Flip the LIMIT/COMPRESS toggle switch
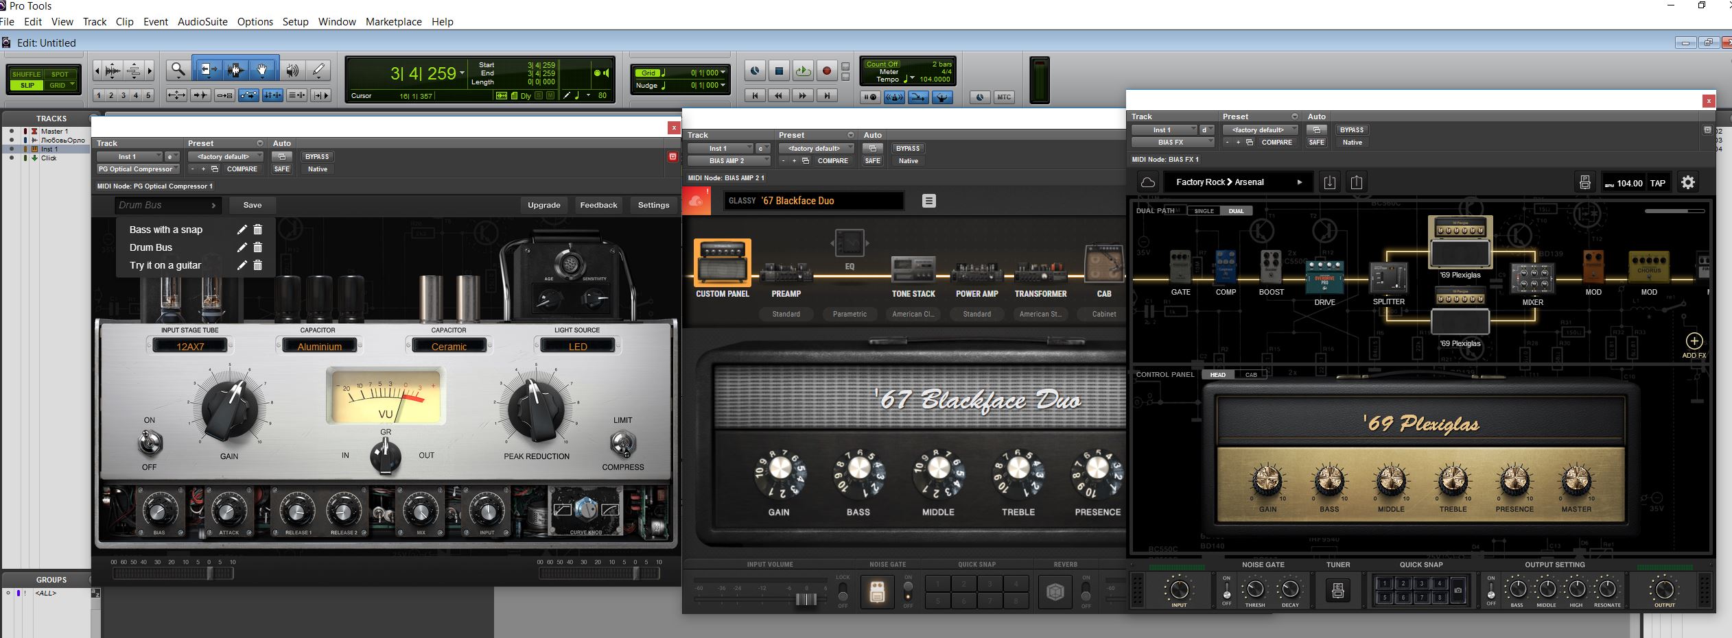The image size is (1732, 638). tap(622, 443)
